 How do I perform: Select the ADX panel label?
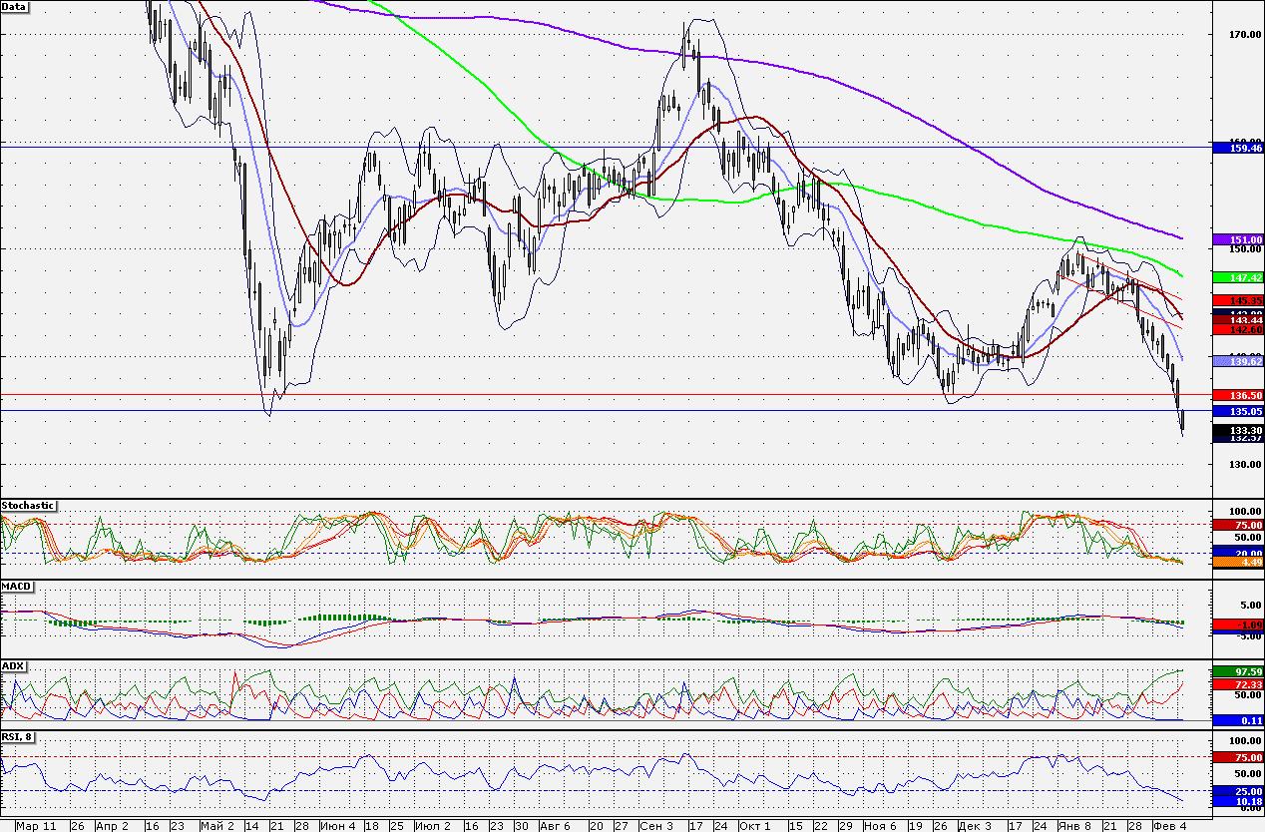13,665
